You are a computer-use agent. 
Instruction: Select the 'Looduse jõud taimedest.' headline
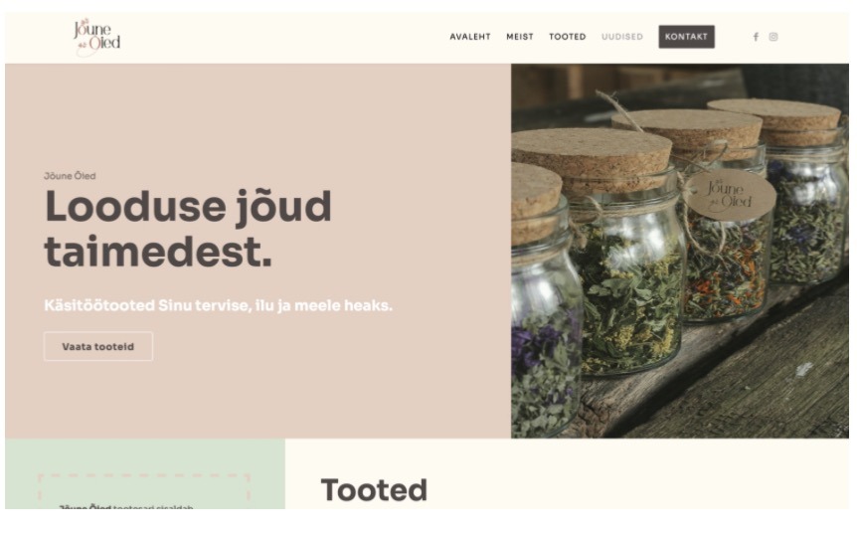(x=188, y=229)
